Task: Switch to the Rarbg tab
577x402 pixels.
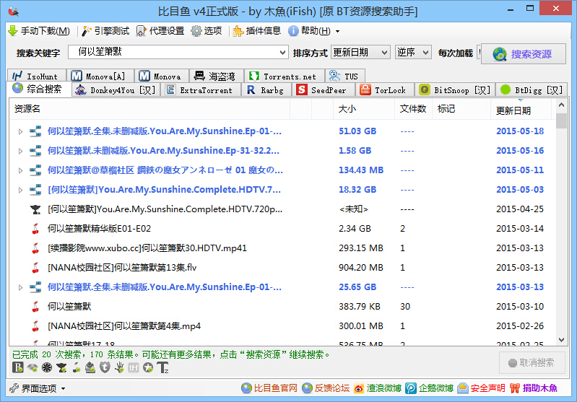Action: [266, 90]
